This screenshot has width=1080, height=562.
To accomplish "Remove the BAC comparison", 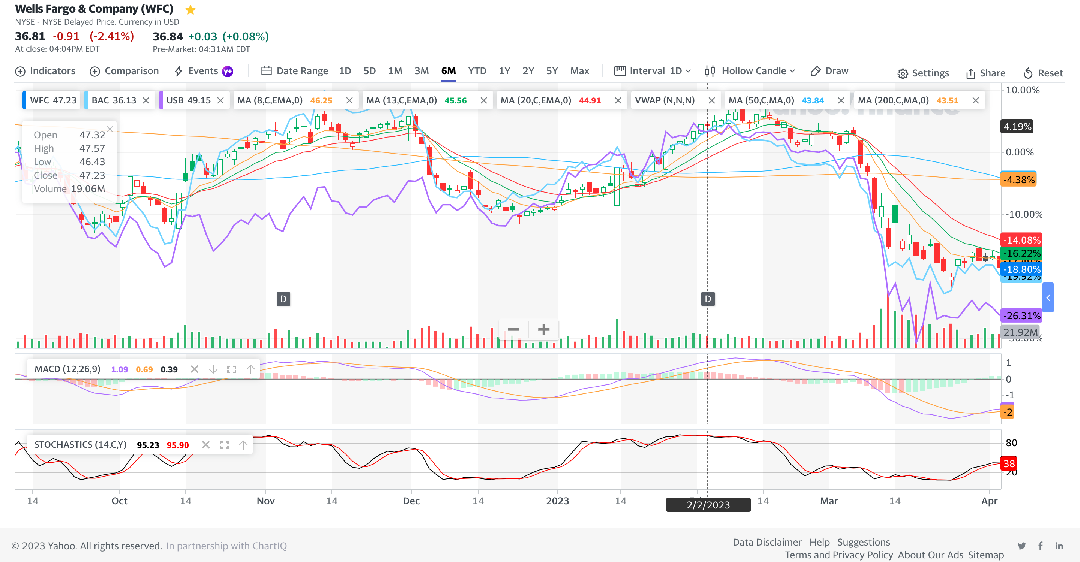I will point(146,100).
